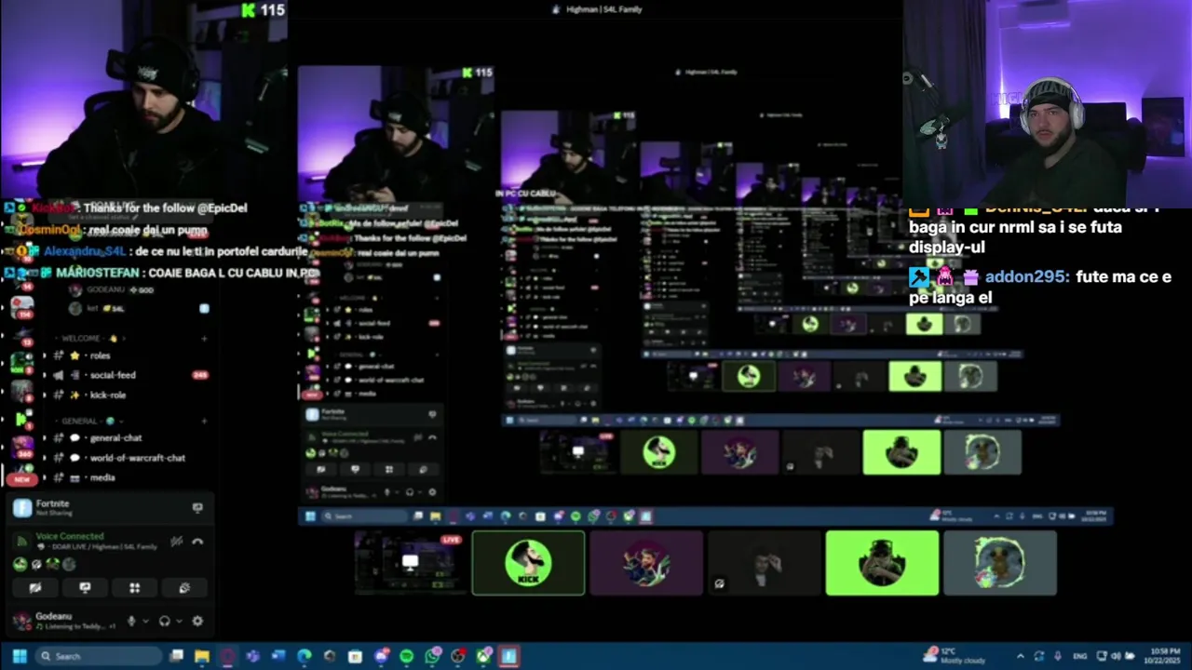
Task: Open Xbox app from main taskbar
Action: coord(483,656)
